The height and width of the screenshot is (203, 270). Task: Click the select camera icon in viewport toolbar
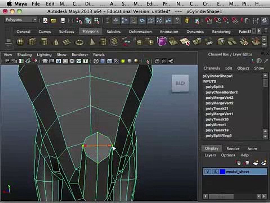pos(7,61)
